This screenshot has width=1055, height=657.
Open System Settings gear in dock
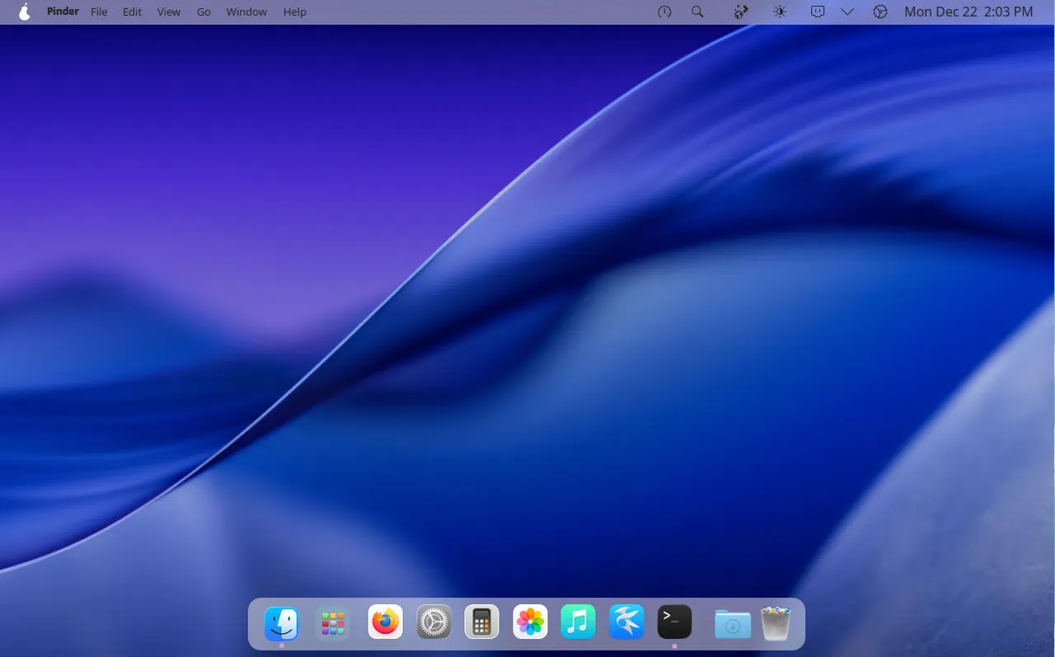(434, 622)
